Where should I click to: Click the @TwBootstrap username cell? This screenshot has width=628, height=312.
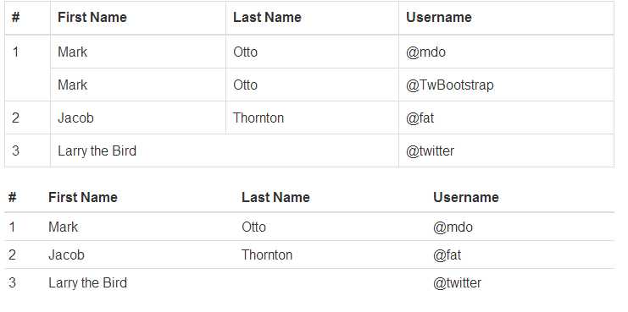click(x=450, y=85)
